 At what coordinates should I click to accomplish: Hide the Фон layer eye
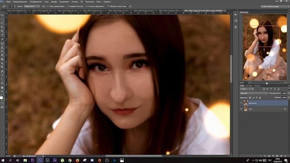pos(241,109)
